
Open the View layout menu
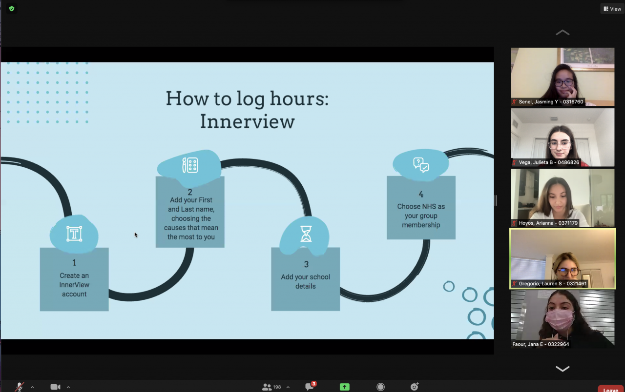click(612, 9)
